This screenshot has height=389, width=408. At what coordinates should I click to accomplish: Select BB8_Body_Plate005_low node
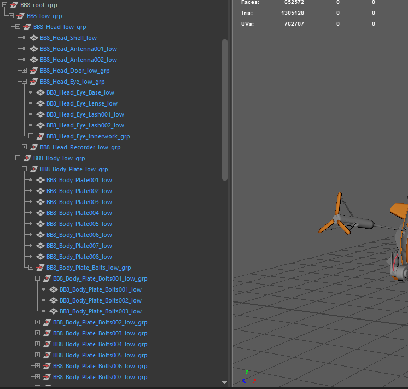(x=79, y=224)
